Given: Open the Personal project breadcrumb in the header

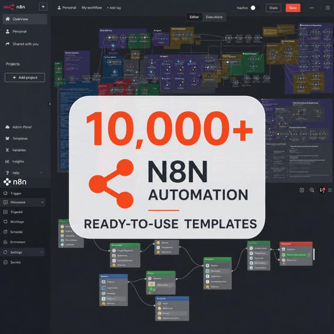Looking at the screenshot, I should point(67,8).
